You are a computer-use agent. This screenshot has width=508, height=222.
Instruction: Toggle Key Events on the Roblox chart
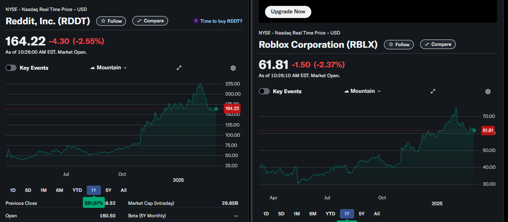pyautogui.click(x=264, y=91)
